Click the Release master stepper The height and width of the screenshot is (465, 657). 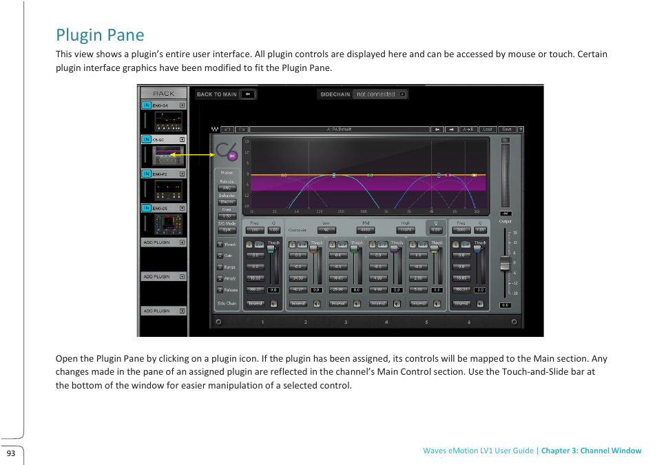click(220, 289)
